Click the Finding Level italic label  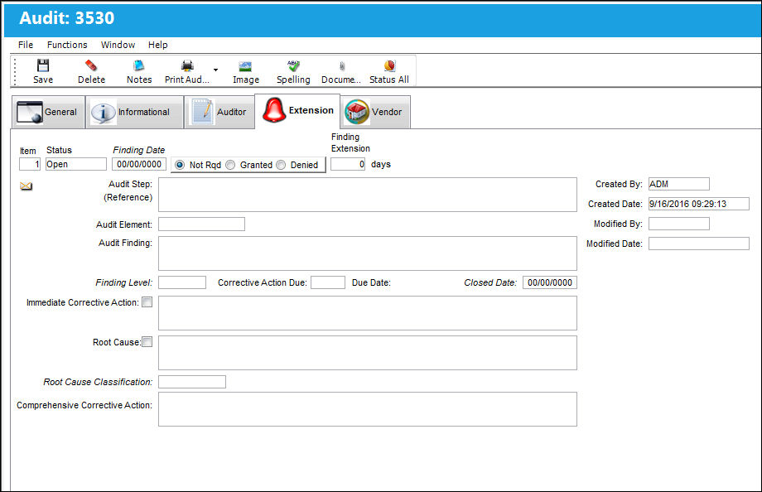tap(124, 282)
